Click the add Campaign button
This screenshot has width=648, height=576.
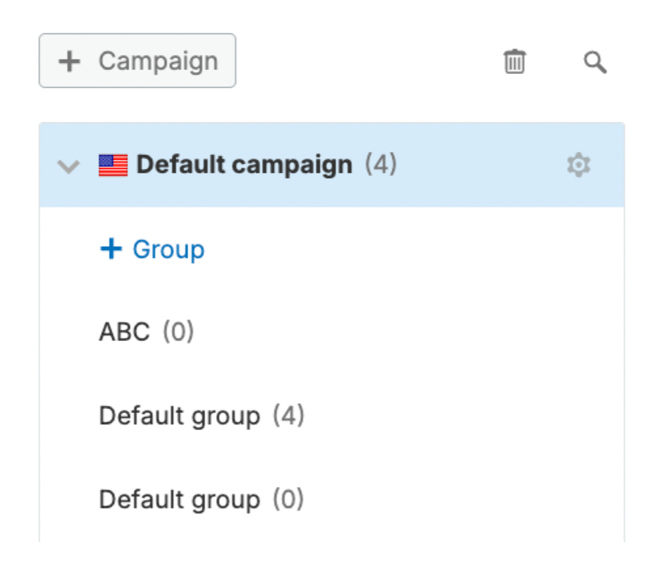(x=137, y=61)
